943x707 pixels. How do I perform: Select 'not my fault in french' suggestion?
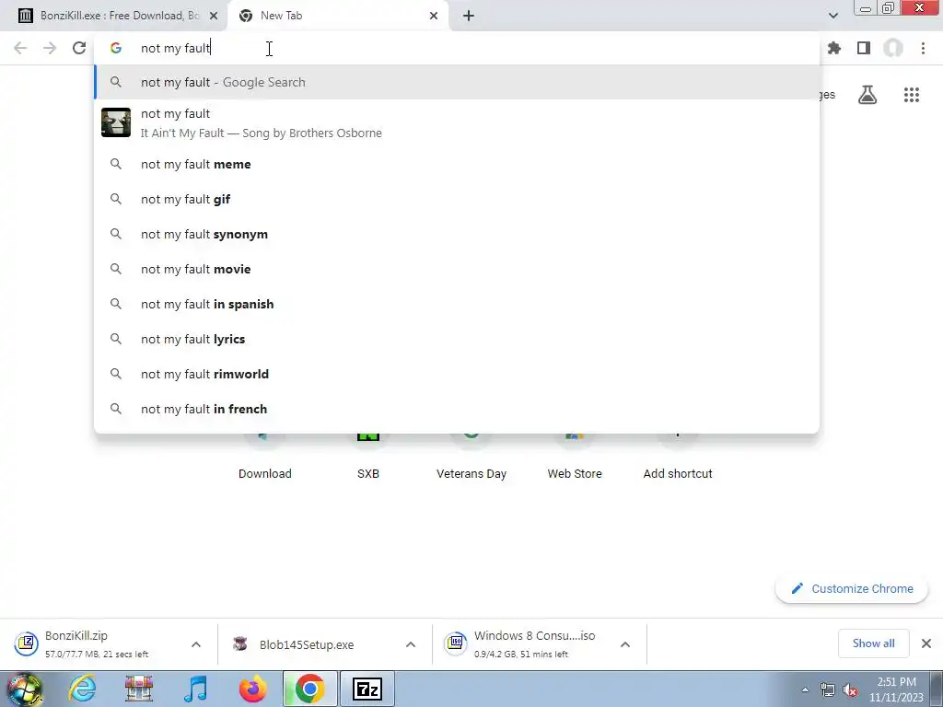point(457,409)
